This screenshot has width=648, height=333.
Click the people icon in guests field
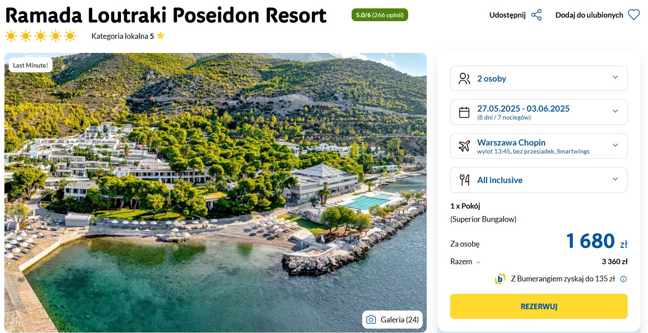(x=464, y=79)
